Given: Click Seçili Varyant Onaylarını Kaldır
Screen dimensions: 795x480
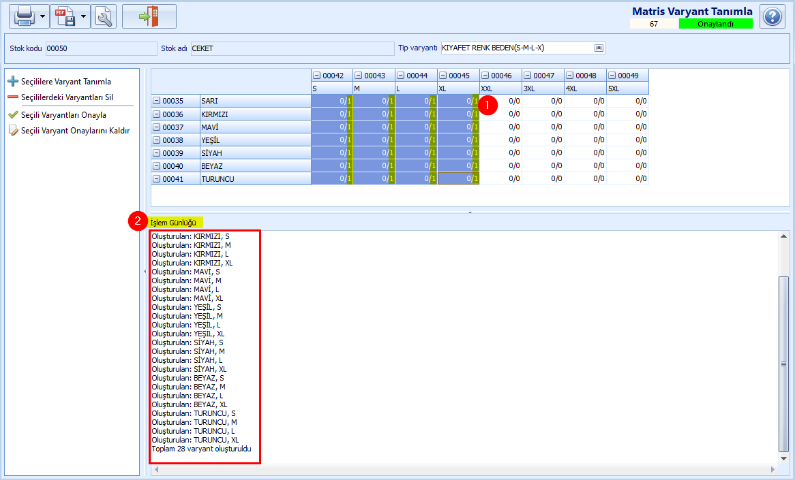Looking at the screenshot, I should click(75, 131).
